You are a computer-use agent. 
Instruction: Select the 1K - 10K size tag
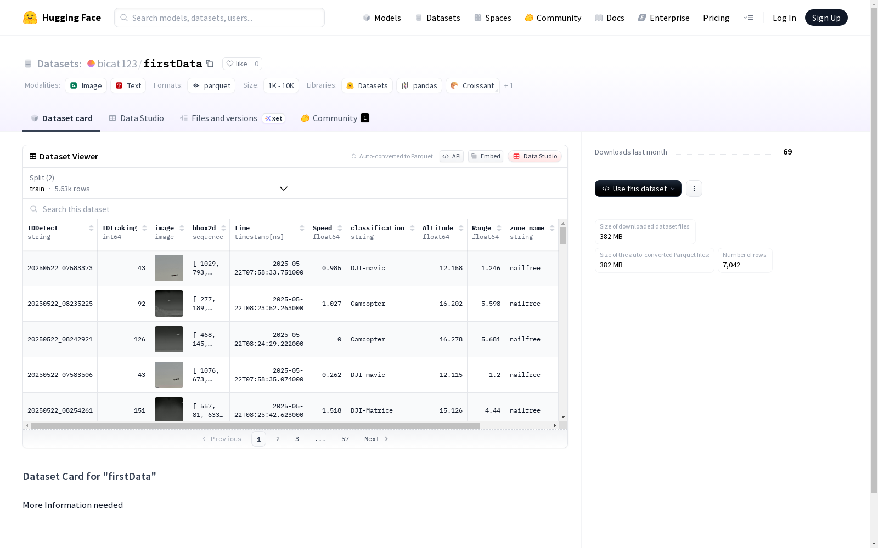(281, 85)
